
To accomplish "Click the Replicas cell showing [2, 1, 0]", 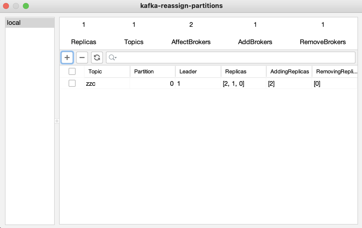I will pyautogui.click(x=234, y=84).
